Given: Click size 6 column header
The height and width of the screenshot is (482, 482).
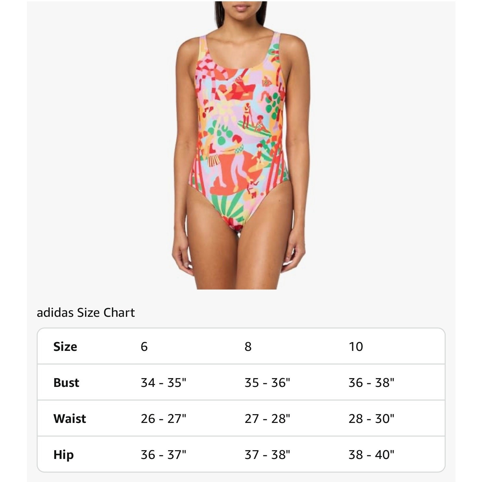Looking at the screenshot, I should (144, 347).
